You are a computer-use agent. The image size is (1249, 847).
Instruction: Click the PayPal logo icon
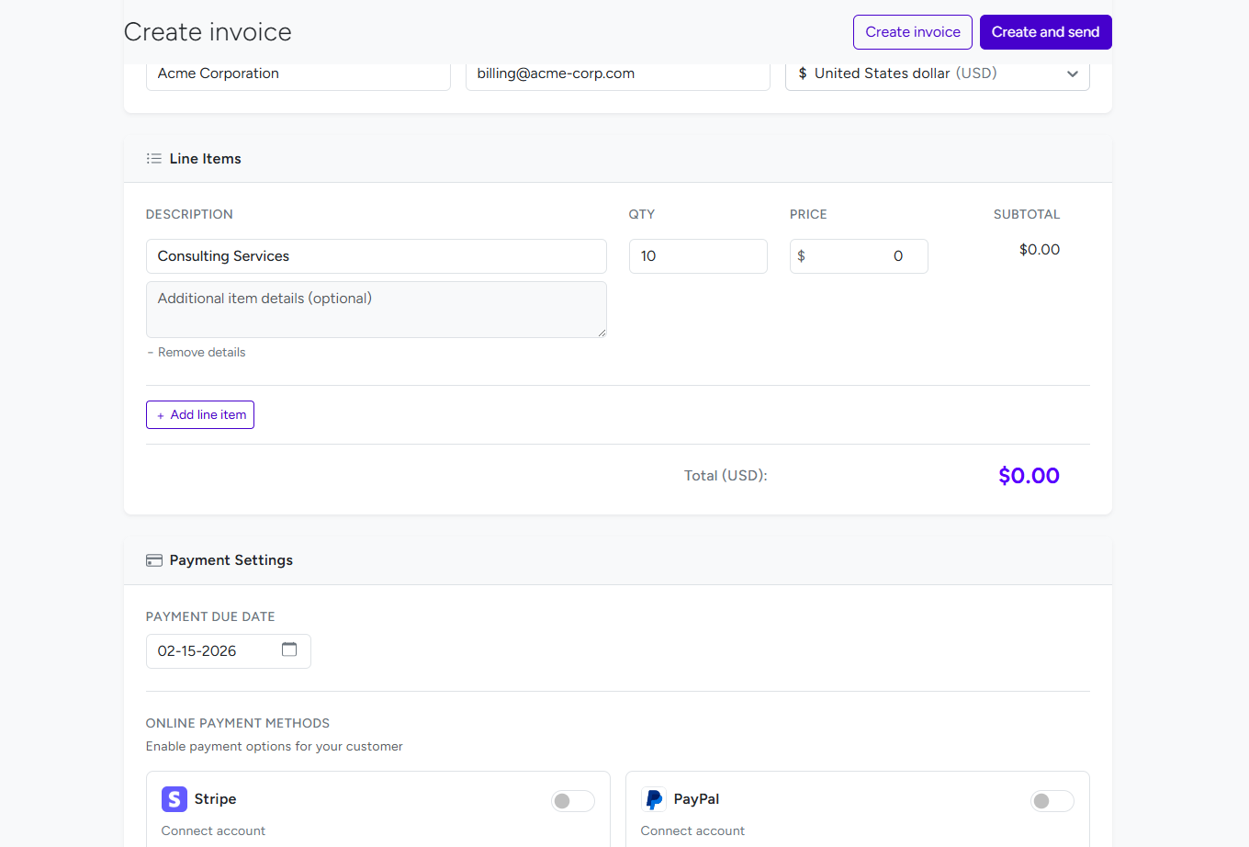point(654,798)
